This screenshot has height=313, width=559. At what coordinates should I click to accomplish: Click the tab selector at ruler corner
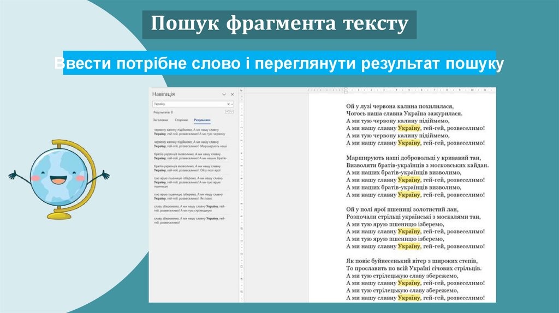tap(242, 89)
